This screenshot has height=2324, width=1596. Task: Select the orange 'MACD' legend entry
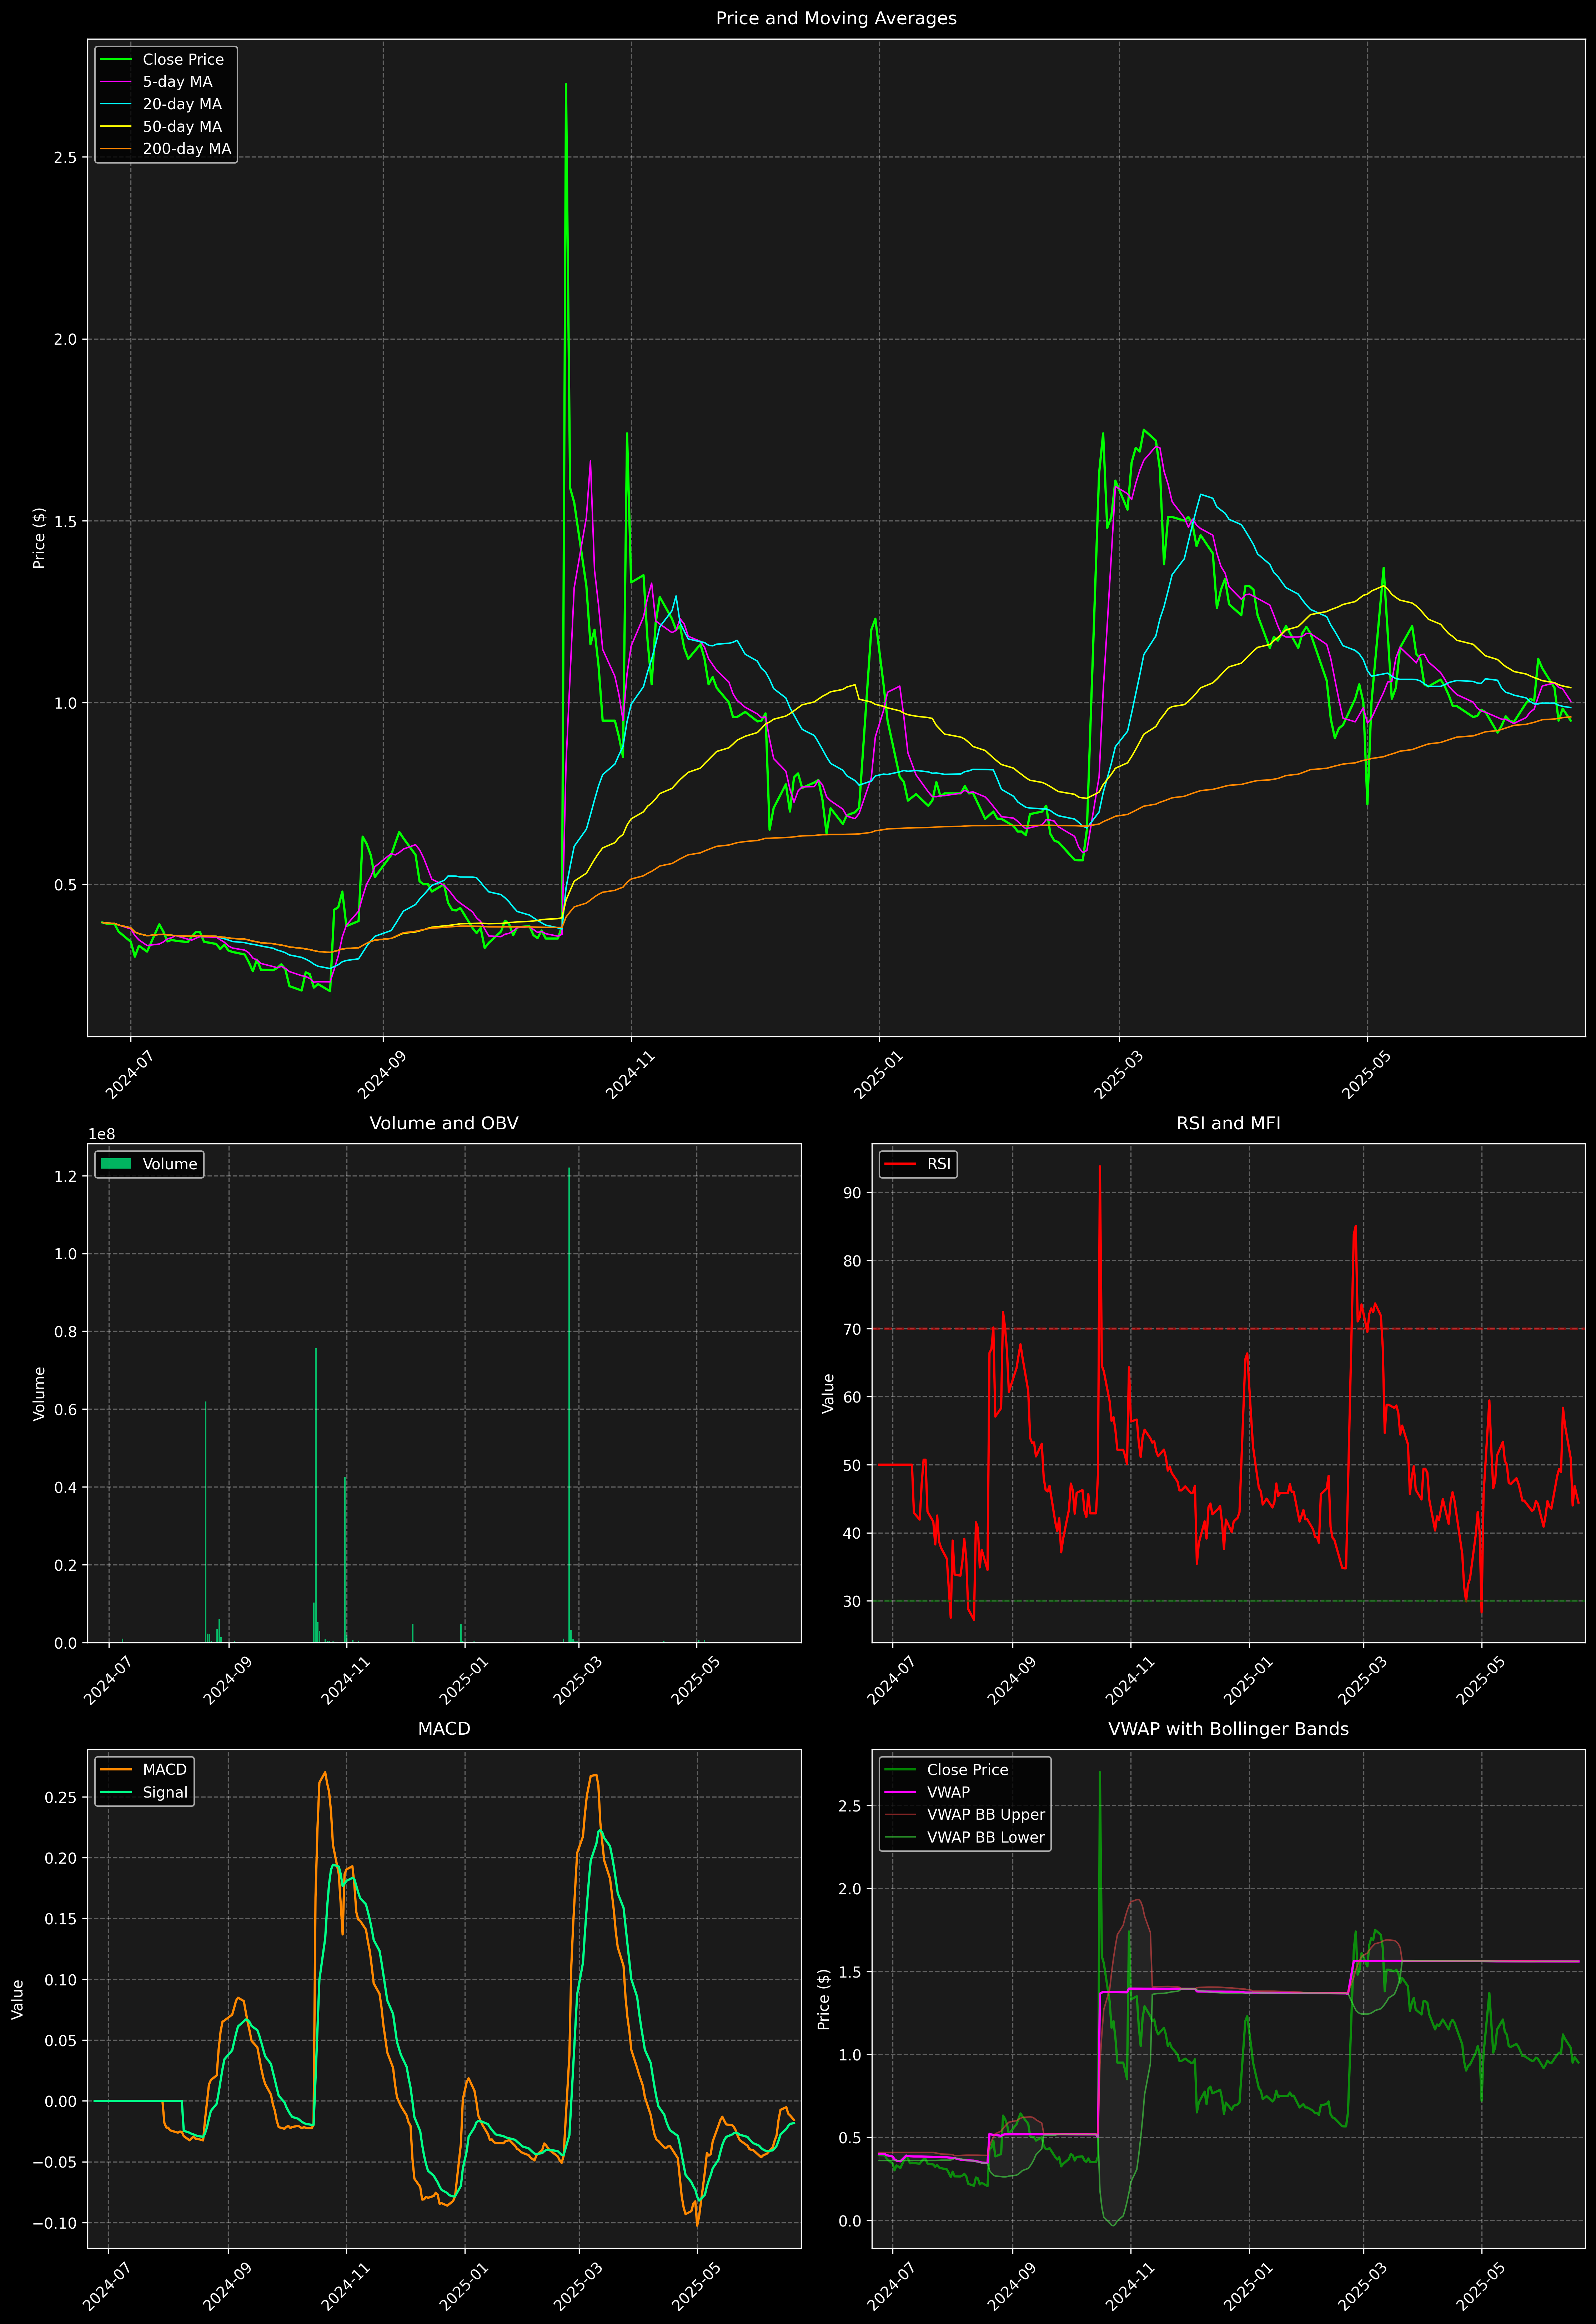(x=144, y=1770)
